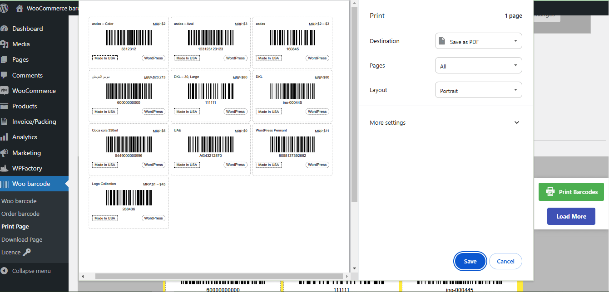Click the 'asdas – Azul' label title
The image size is (609, 292).
coord(184,24)
